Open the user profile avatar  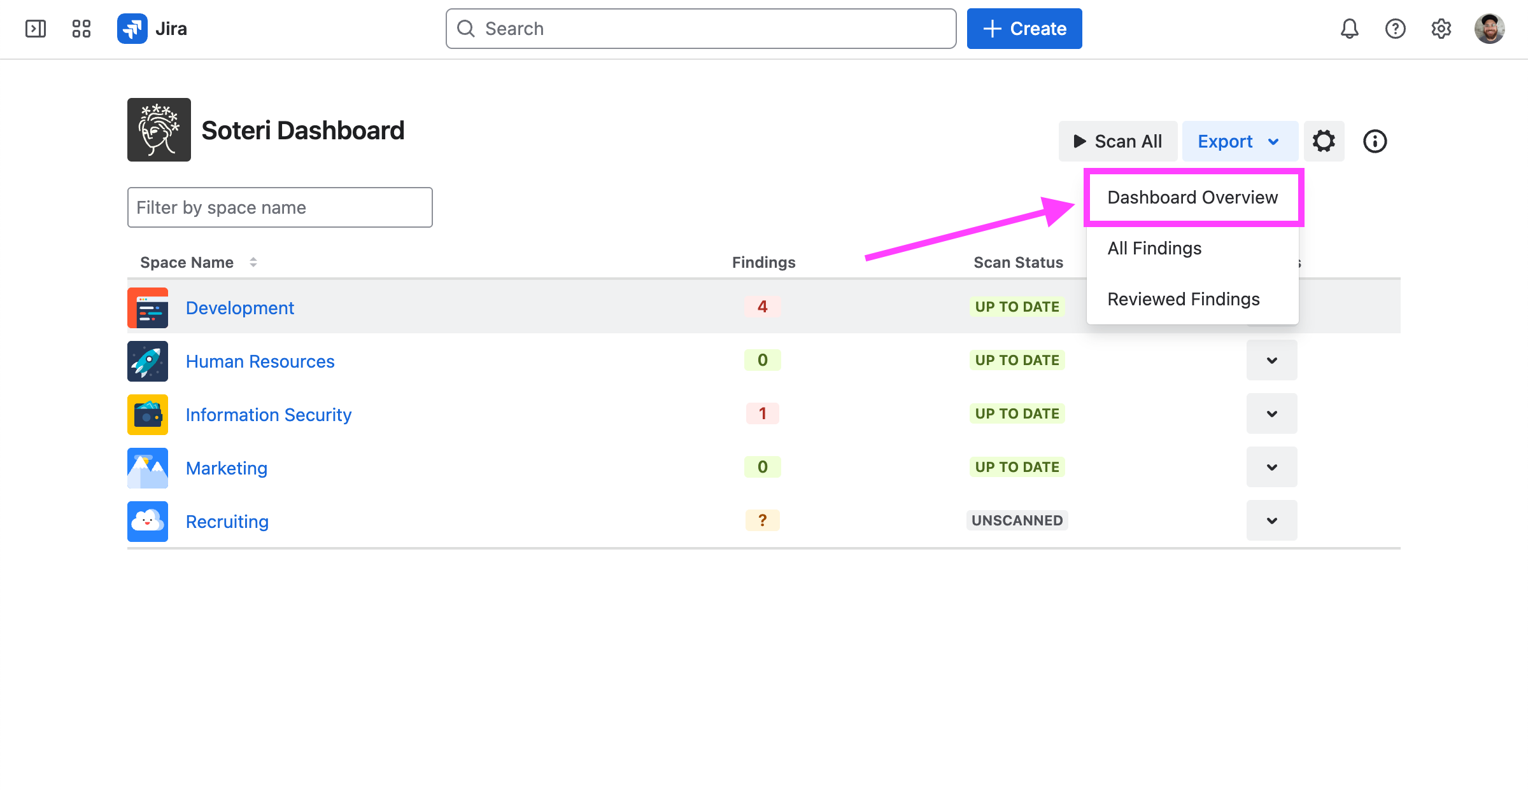(x=1489, y=29)
